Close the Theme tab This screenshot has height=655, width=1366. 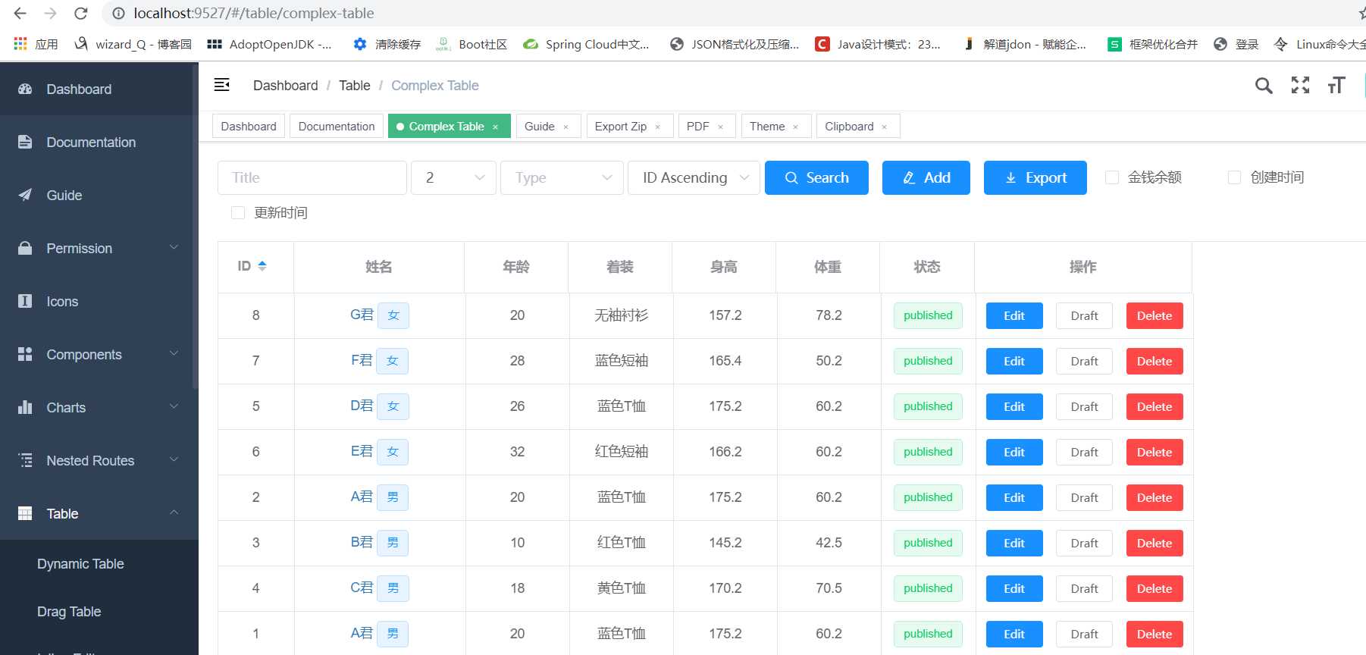[x=795, y=127]
